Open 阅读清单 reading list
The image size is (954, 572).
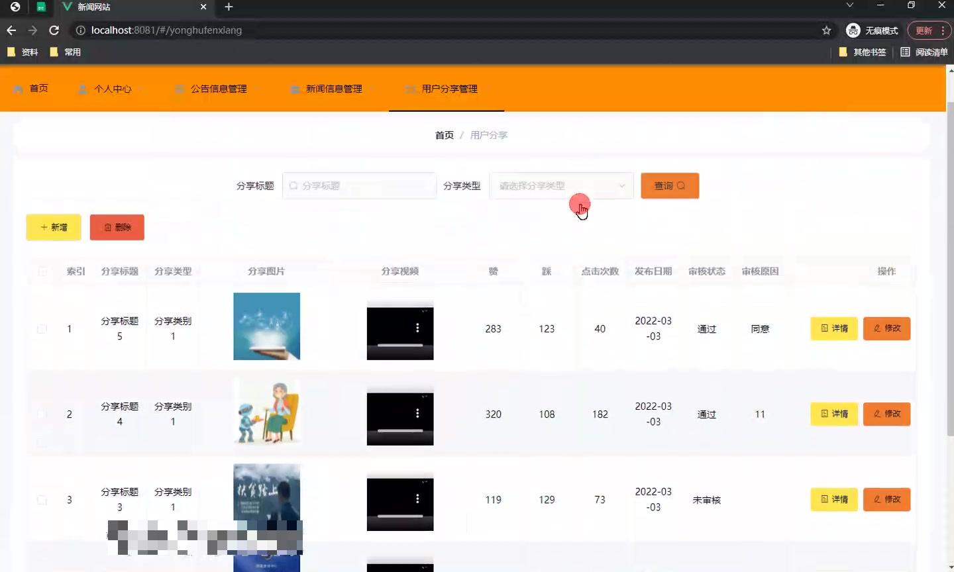click(x=924, y=52)
